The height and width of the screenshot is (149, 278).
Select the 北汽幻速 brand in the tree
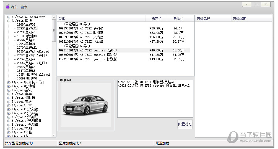click(x=25, y=109)
